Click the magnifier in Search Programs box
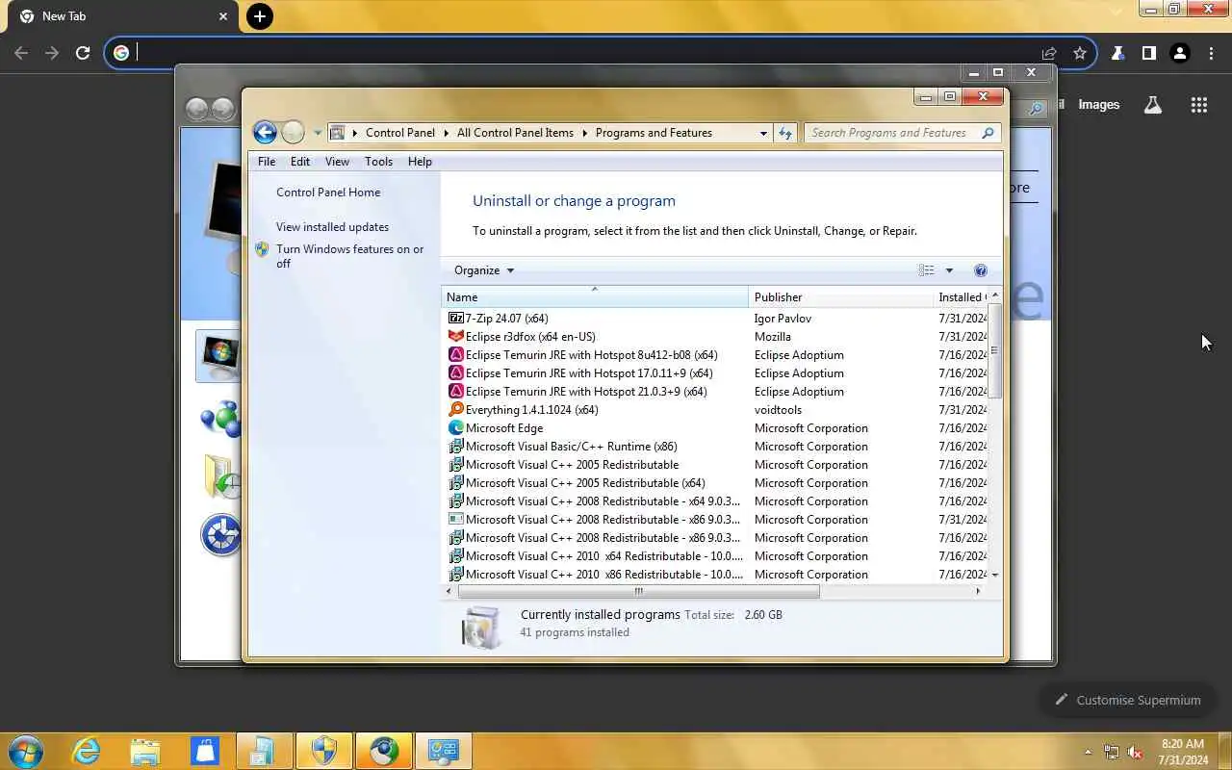The image size is (1232, 770). pyautogui.click(x=988, y=133)
